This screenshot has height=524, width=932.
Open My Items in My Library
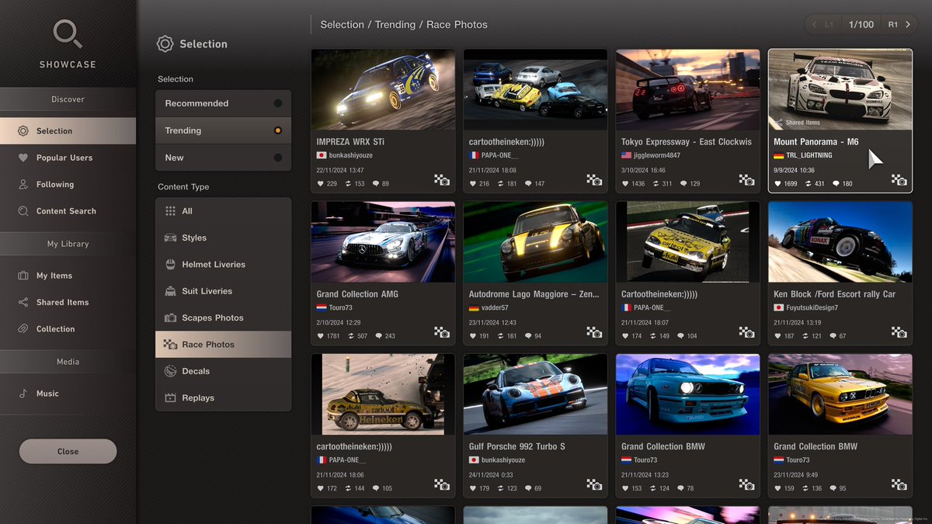point(68,276)
